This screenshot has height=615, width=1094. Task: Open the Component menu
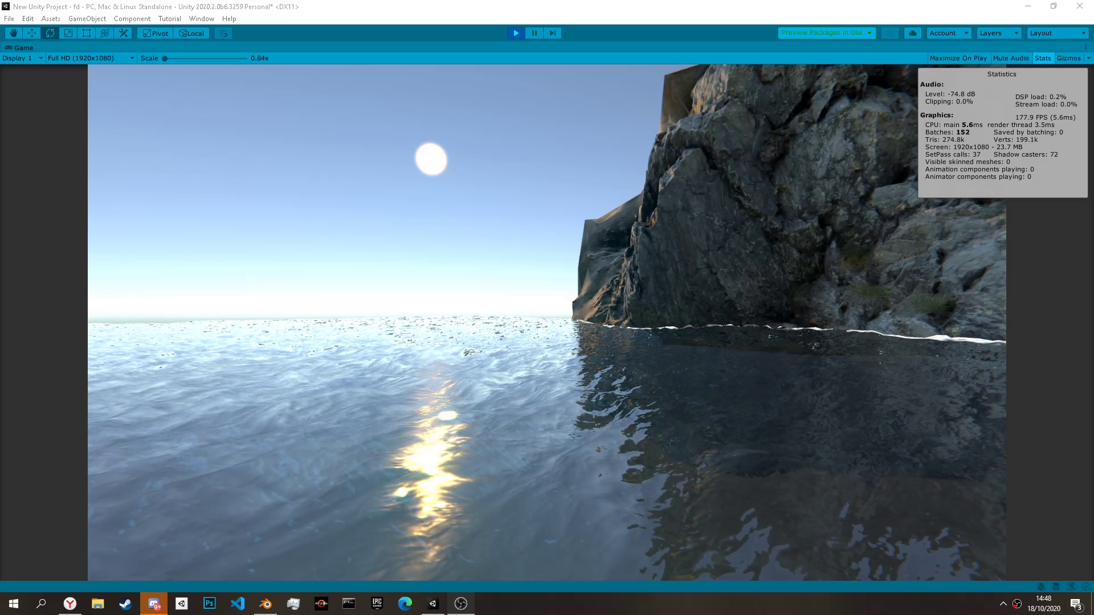click(x=132, y=19)
